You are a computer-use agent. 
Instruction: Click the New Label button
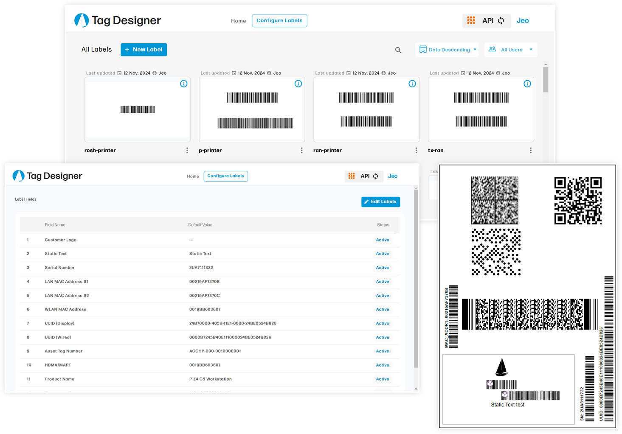pos(144,50)
